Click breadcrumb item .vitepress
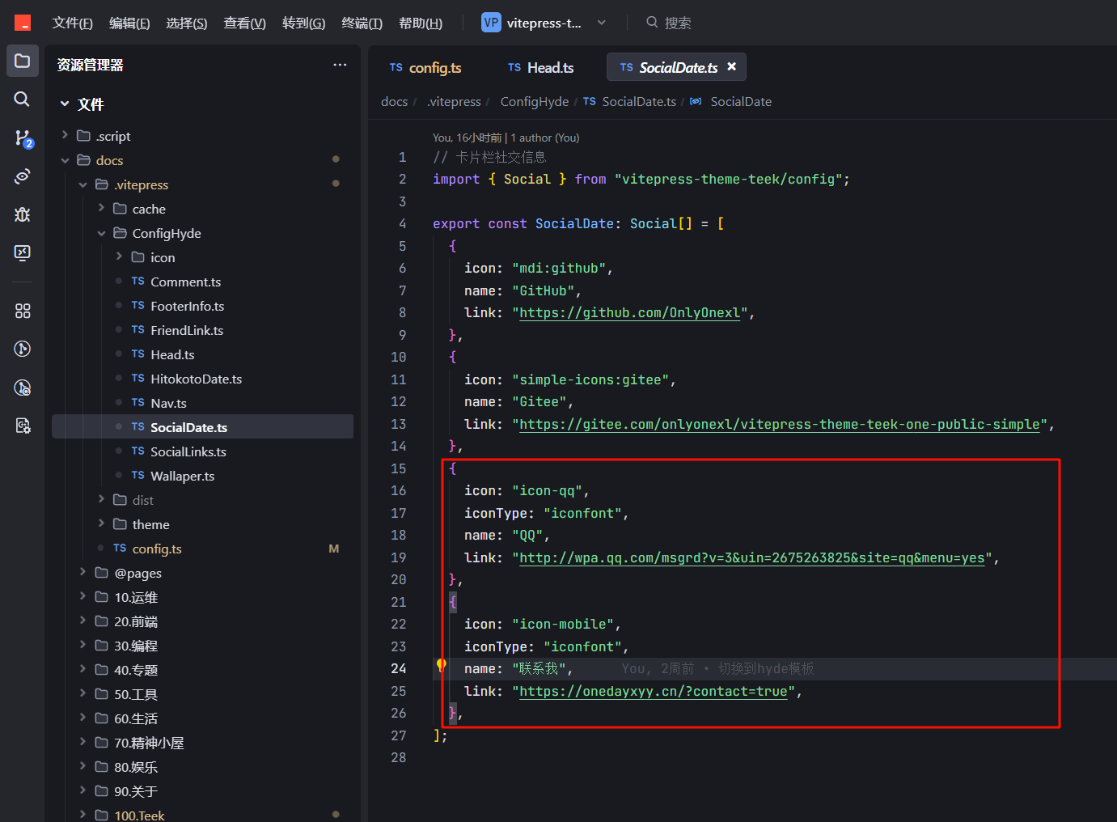The height and width of the screenshot is (822, 1117). [454, 101]
